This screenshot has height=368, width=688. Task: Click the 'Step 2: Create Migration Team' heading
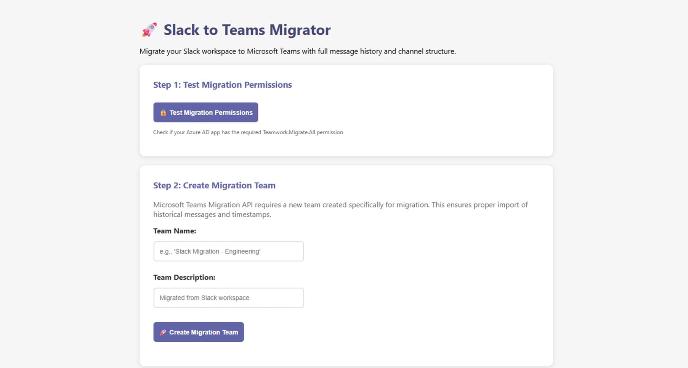(x=214, y=185)
